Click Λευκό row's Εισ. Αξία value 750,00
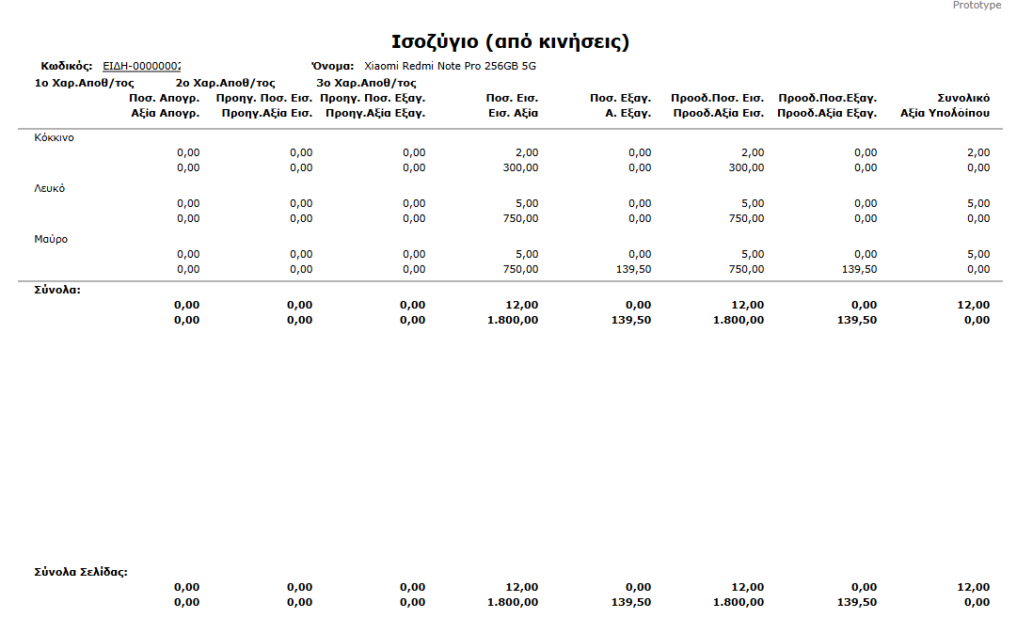1033x618 pixels. [x=520, y=219]
